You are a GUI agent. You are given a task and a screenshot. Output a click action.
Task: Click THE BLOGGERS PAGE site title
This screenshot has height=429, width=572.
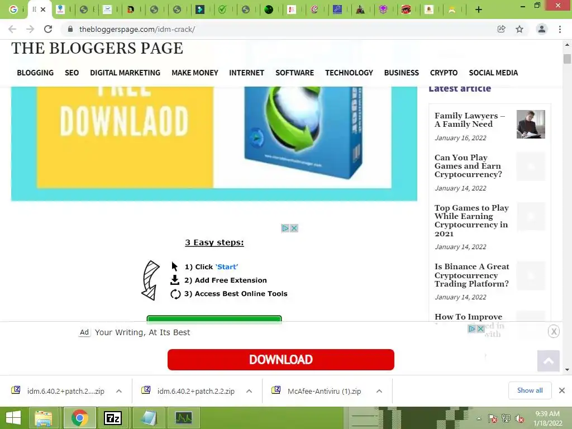point(97,48)
